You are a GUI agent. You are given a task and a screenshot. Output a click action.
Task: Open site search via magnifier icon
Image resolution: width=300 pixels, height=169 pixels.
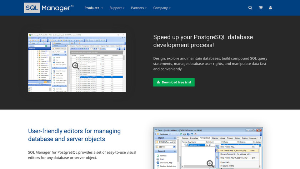click(x=250, y=8)
